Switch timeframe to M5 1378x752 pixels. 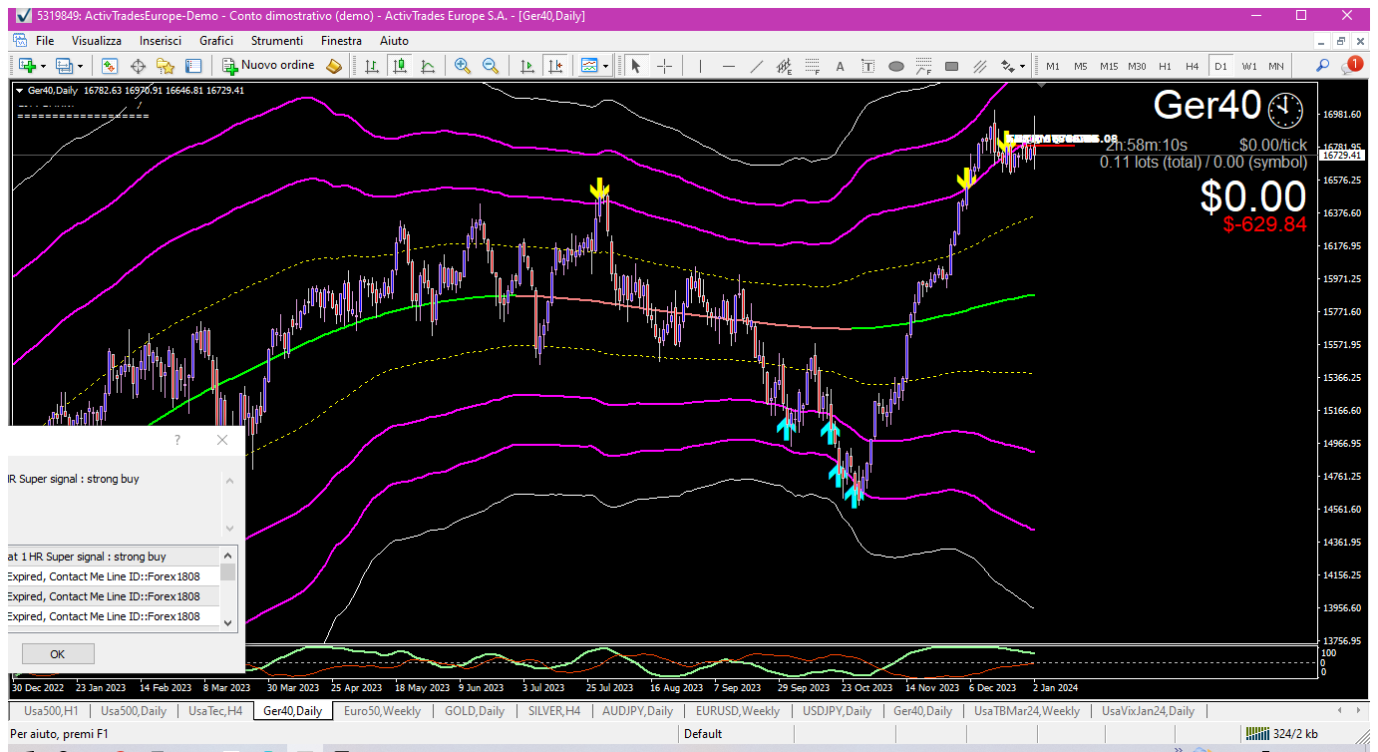(1081, 66)
